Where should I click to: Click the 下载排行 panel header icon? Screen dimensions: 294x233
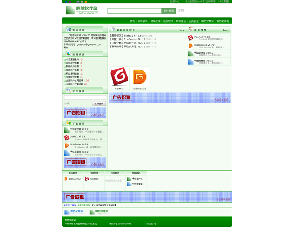tap(69, 123)
